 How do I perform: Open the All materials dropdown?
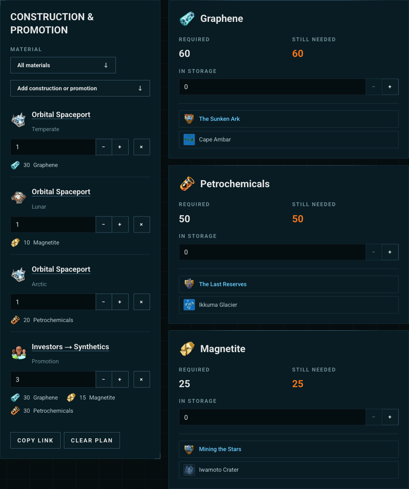click(63, 65)
